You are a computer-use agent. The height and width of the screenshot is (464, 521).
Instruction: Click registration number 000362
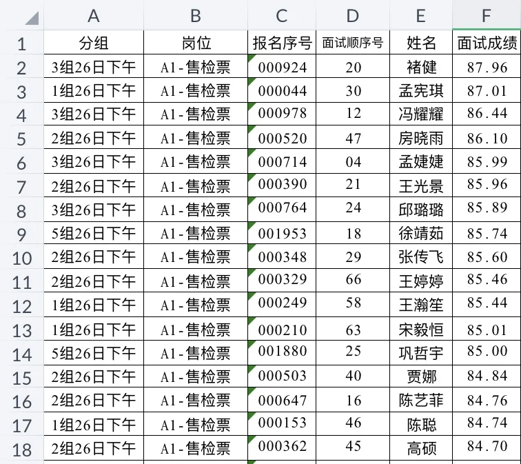tap(282, 448)
